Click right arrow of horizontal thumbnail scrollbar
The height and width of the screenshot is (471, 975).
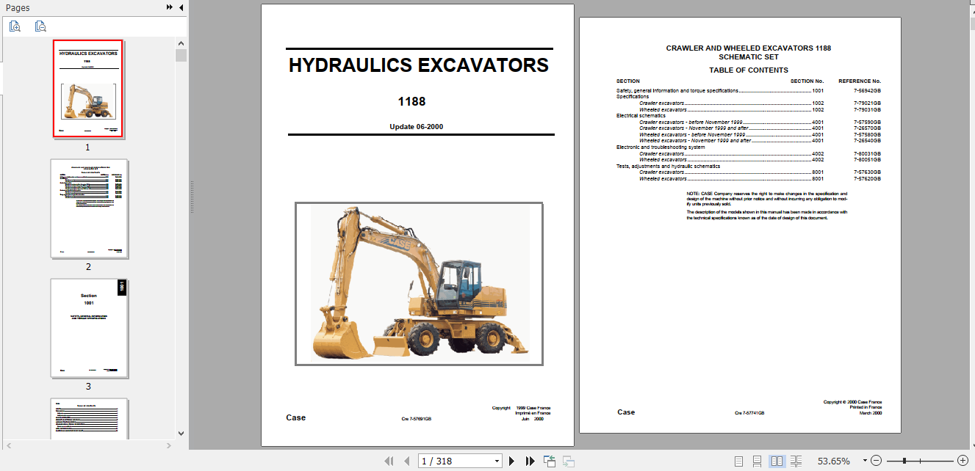[169, 445]
